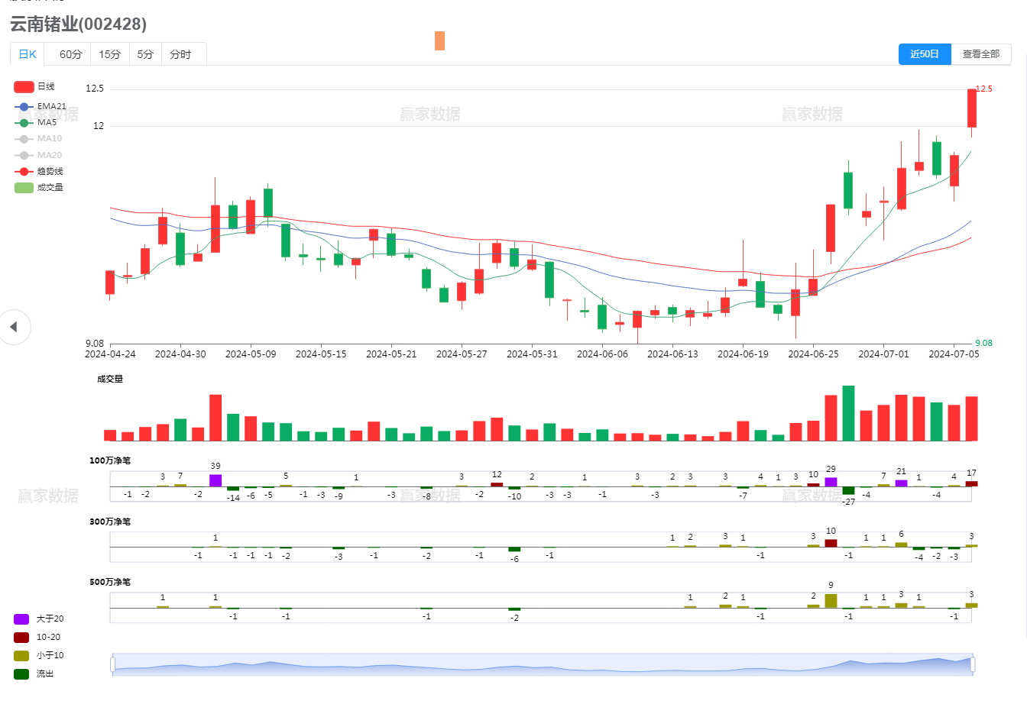The image size is (1027, 701).
Task: Click the dark red 12 bar in 100万净笔
Action: 497,484
